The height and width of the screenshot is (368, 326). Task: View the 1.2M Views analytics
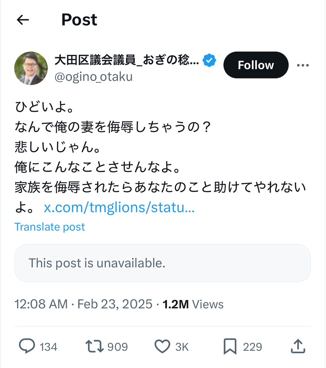point(193,304)
